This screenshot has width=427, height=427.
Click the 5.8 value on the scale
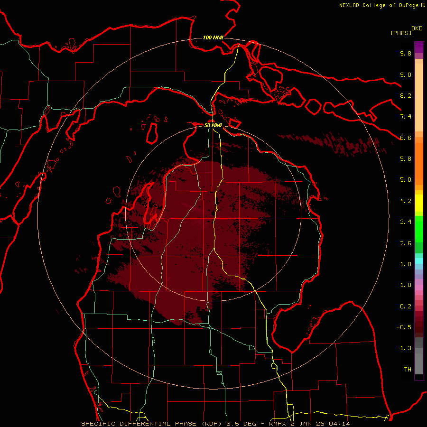pos(406,159)
